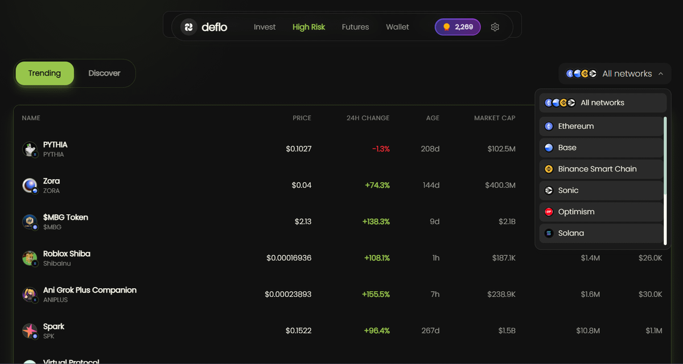This screenshot has width=683, height=364.
Task: Click the Spark token avatar
Action: (30, 331)
